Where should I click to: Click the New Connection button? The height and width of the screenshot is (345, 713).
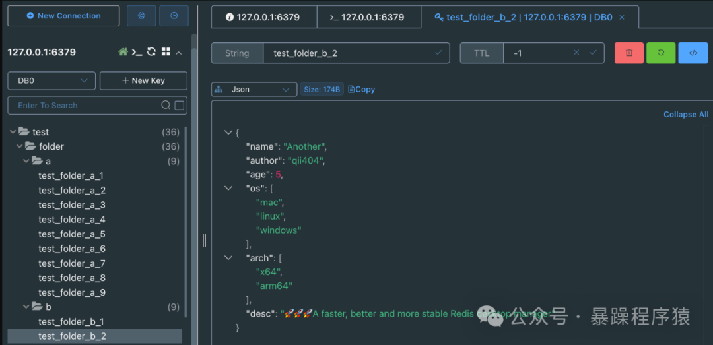[x=63, y=16]
